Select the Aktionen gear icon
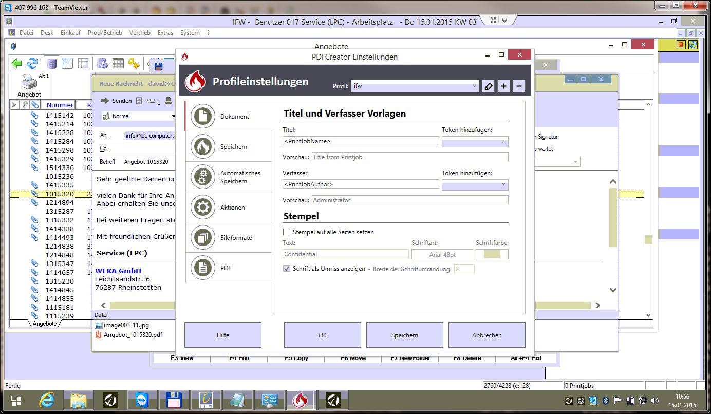 point(203,208)
